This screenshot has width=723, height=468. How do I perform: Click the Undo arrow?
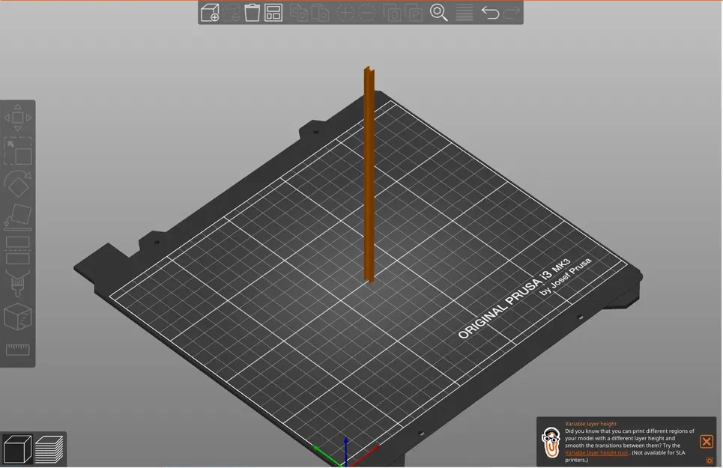(x=490, y=13)
